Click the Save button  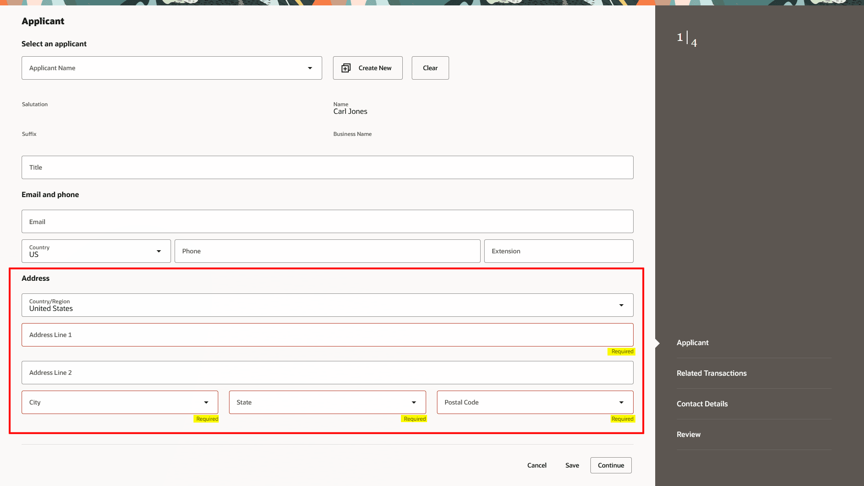572,465
